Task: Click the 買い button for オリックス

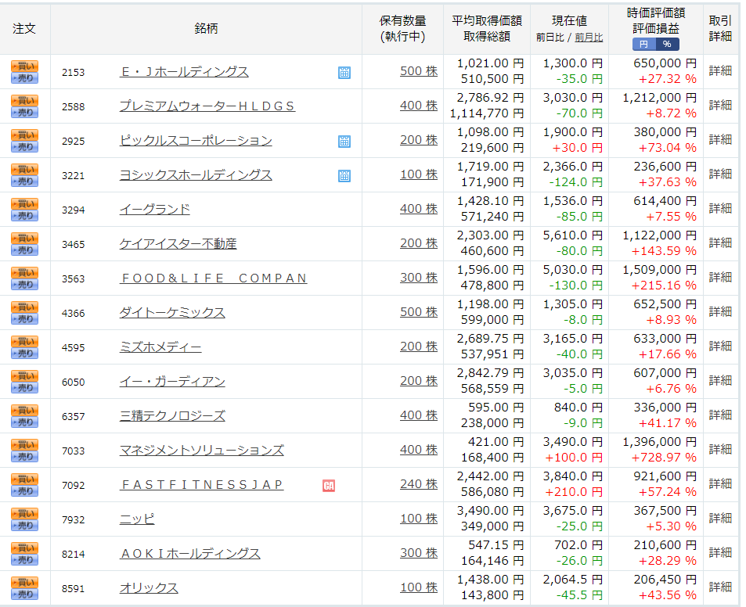Action: [25, 583]
